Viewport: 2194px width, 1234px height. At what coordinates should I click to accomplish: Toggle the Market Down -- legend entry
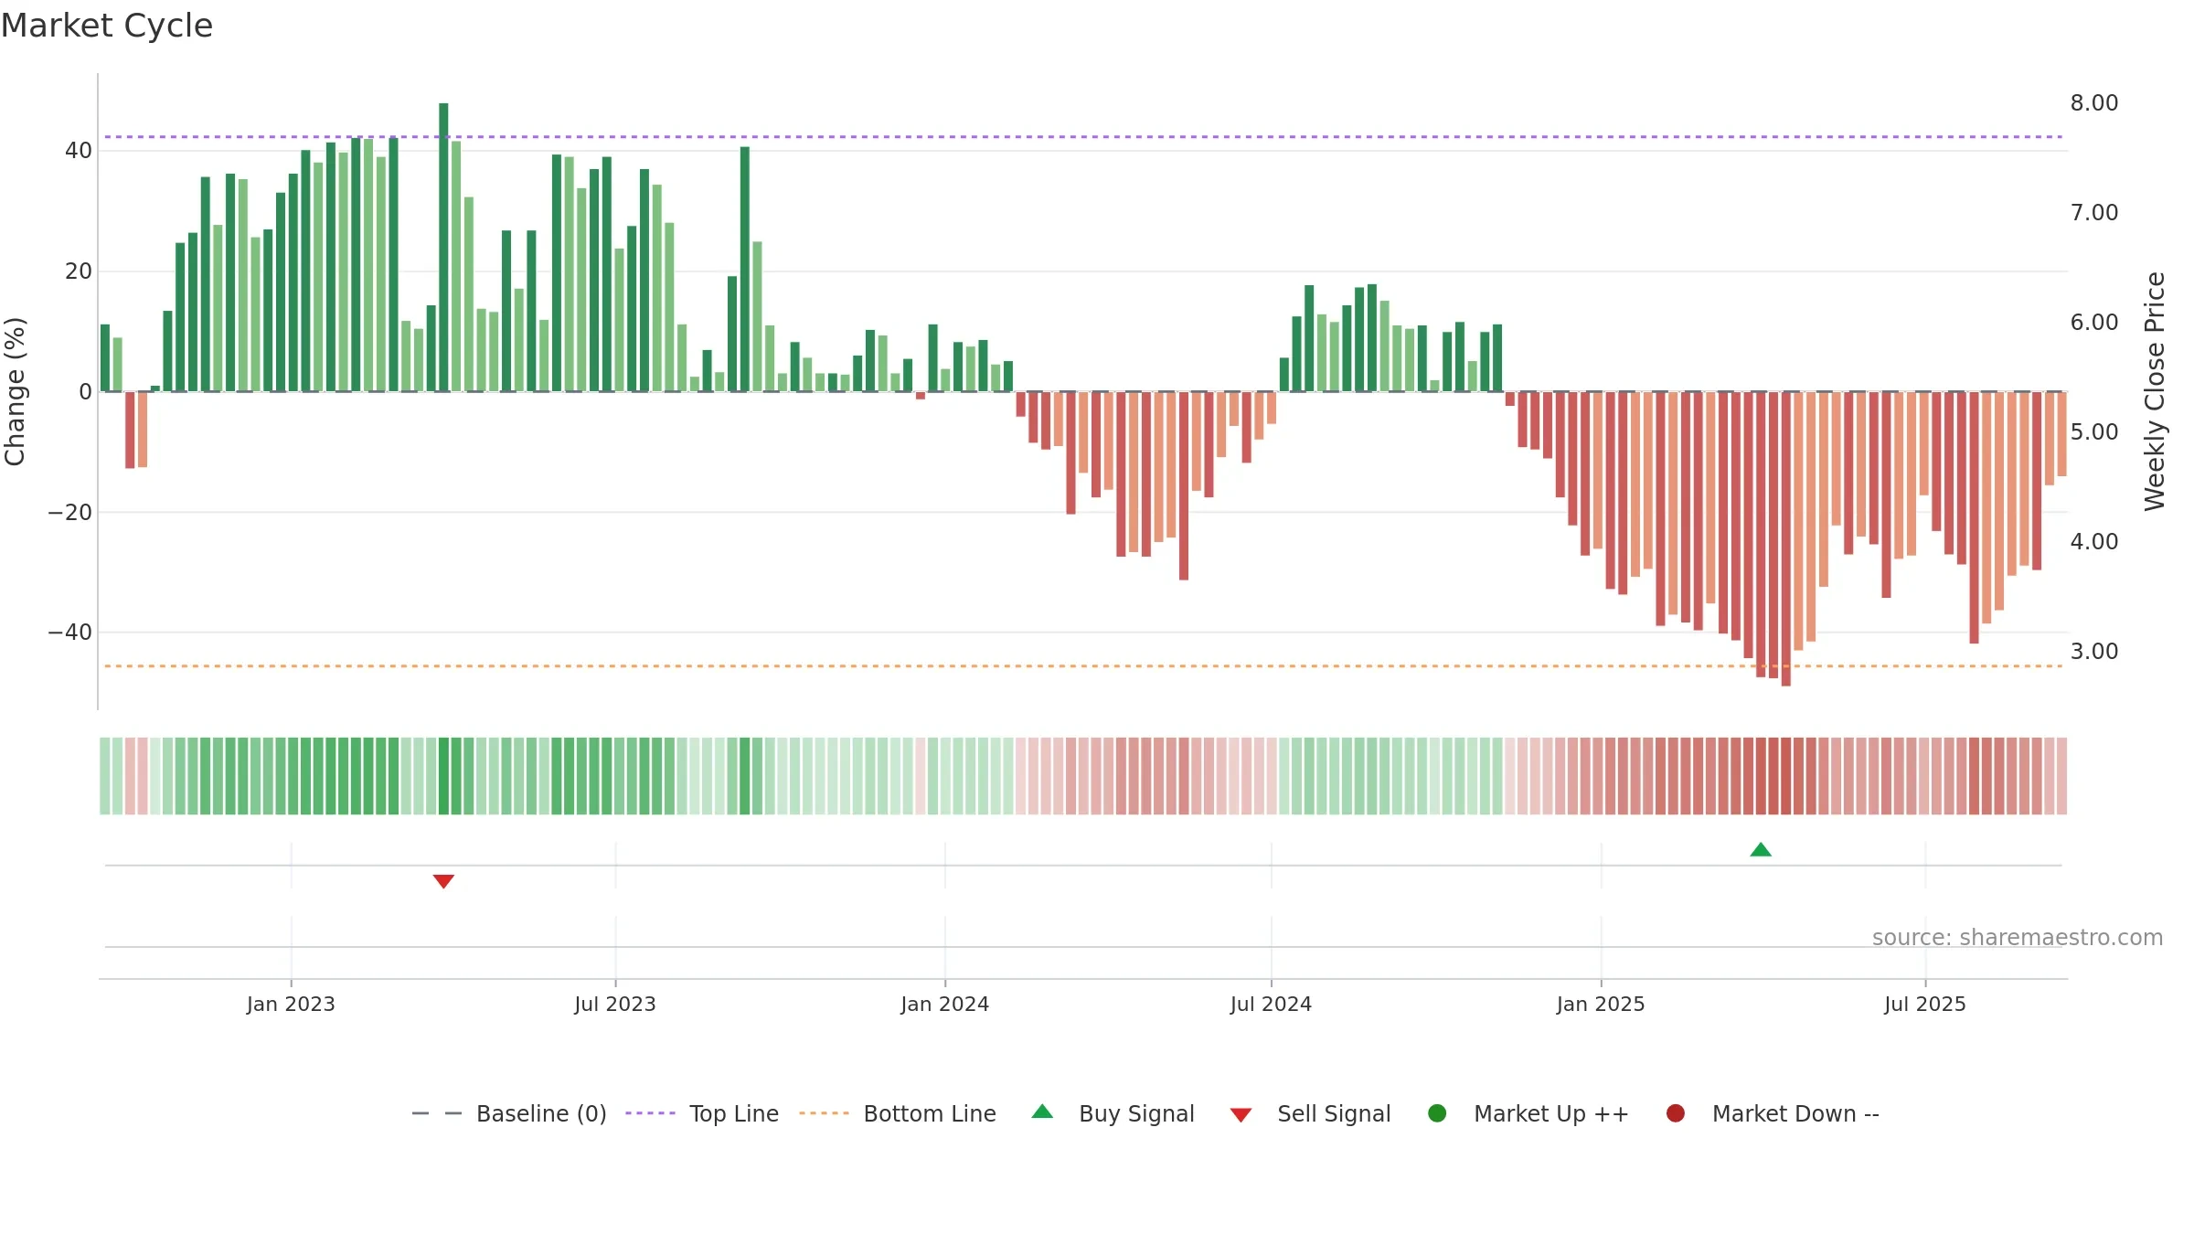(x=1773, y=1113)
